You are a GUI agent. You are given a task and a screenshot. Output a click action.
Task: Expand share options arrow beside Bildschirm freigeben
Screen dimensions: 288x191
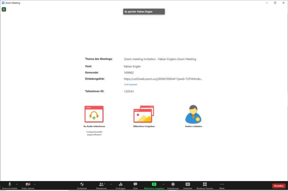tap(163, 184)
